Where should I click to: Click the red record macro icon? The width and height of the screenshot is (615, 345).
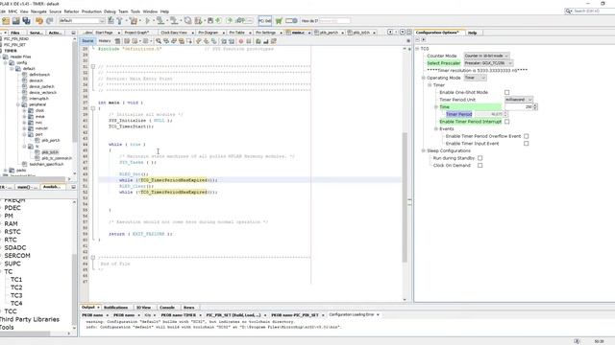pos(241,41)
